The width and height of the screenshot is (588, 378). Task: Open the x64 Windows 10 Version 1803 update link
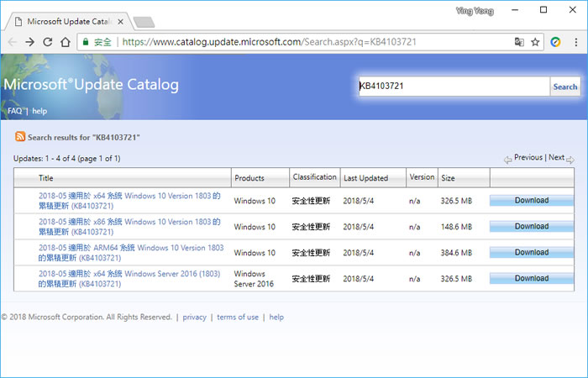pyautogui.click(x=129, y=201)
